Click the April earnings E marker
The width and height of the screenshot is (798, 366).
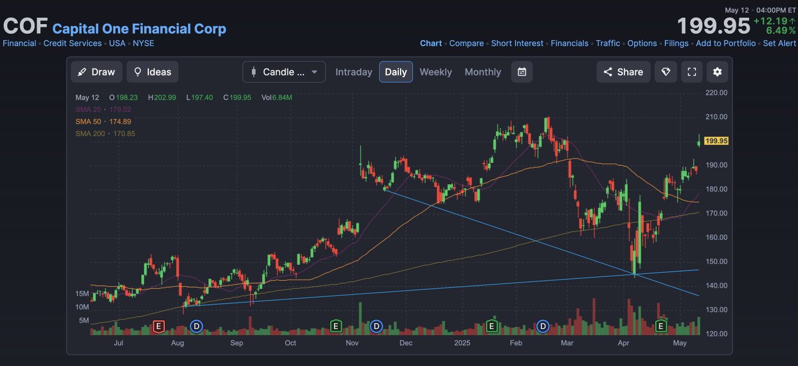pyautogui.click(x=661, y=326)
